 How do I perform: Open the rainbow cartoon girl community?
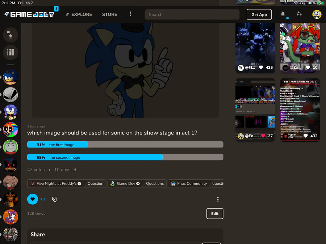click(x=11, y=129)
